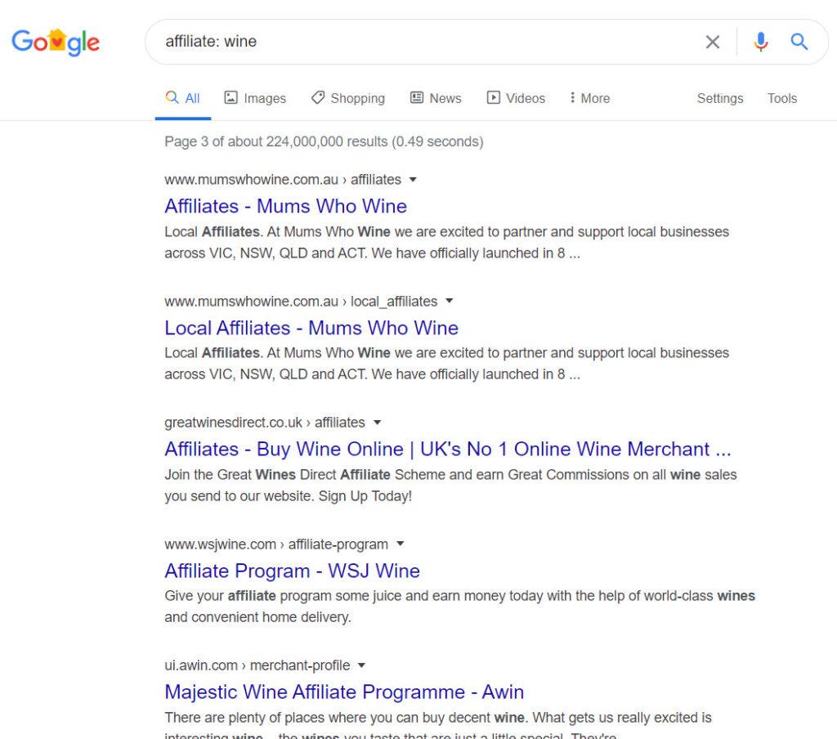
Task: Expand options for the Awin merchant-profile result
Action: click(x=362, y=665)
